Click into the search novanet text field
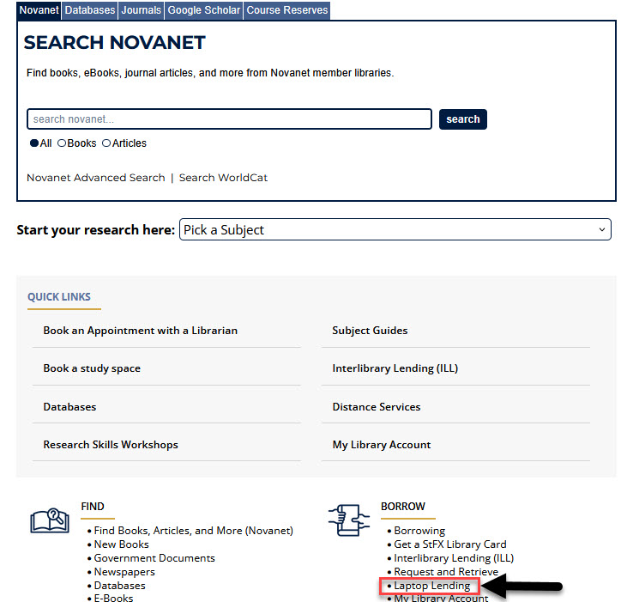This screenshot has width=627, height=602. (229, 119)
